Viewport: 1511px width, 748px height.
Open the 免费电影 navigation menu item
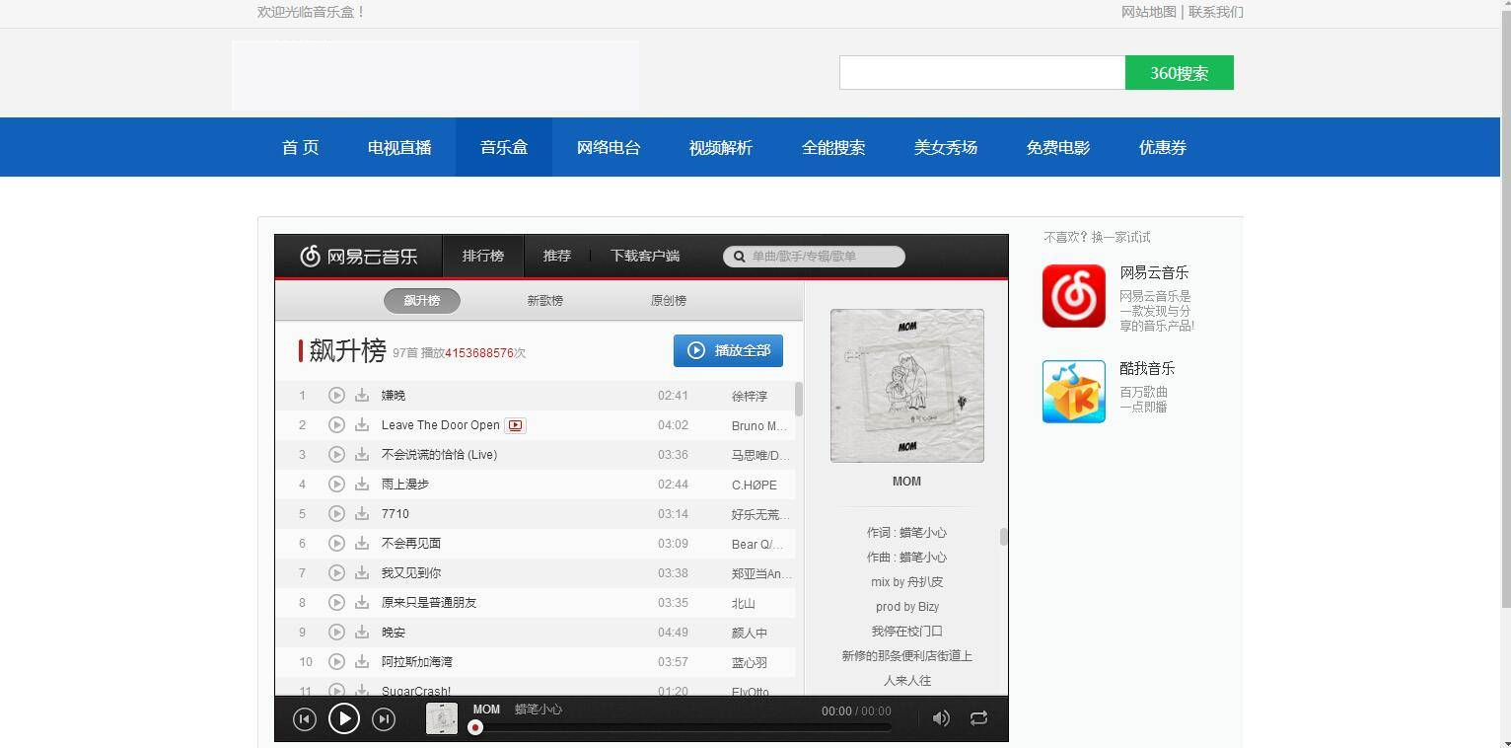(x=1057, y=147)
